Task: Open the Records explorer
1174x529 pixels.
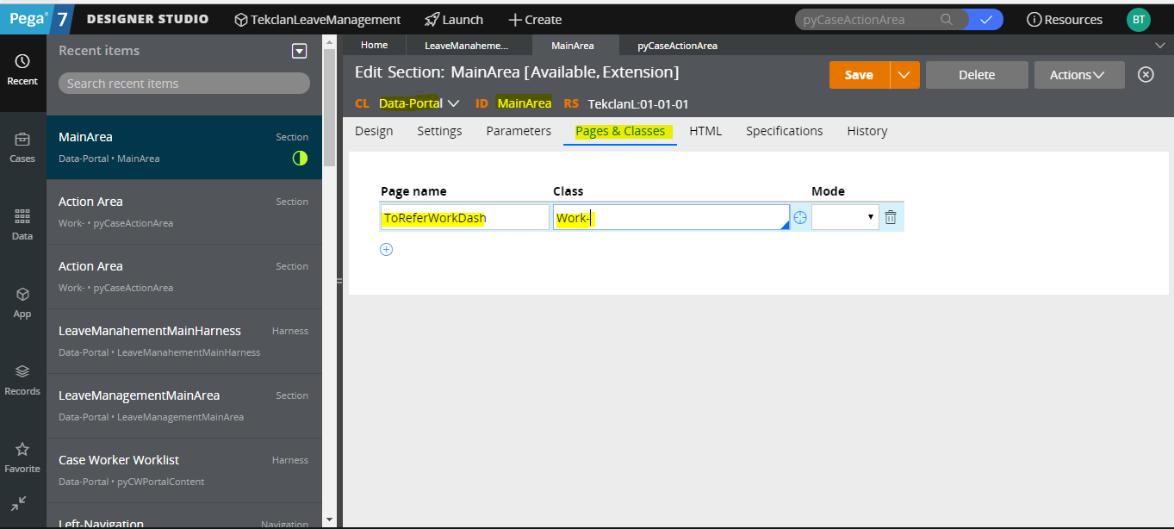Action: pyautogui.click(x=22, y=380)
